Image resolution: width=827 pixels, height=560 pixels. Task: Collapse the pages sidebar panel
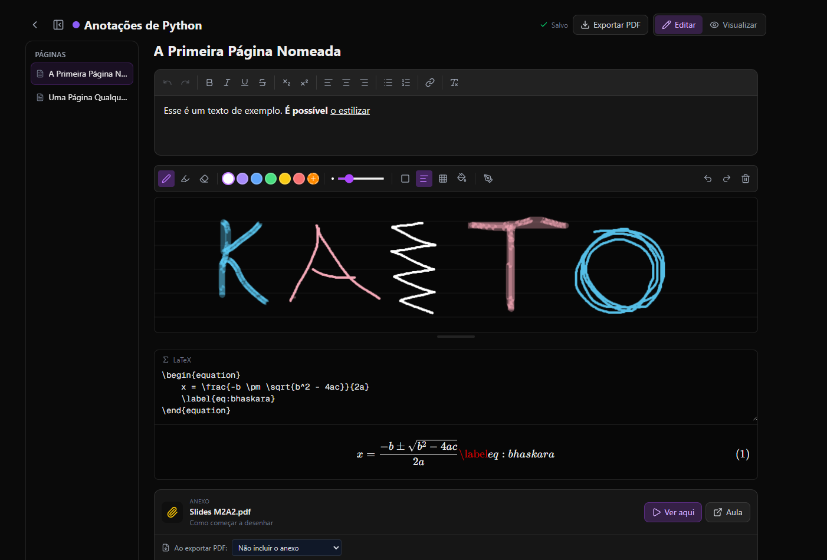pos(58,25)
